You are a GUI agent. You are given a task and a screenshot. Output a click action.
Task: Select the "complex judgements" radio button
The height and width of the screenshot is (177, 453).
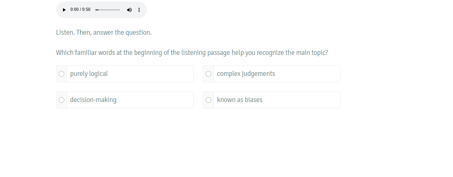pyautogui.click(x=208, y=74)
